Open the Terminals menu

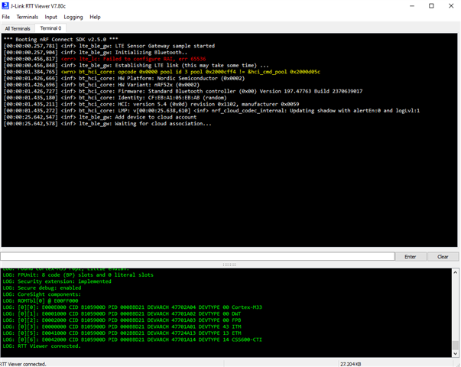27,17
